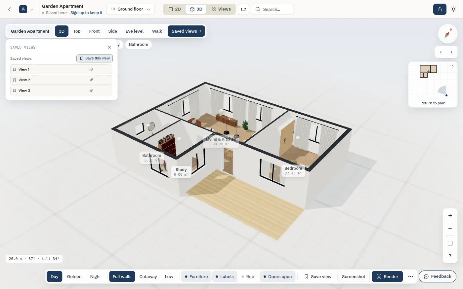This screenshot has height=289, width=463.
Task: Click the back arrow icon
Action: click(x=10, y=9)
